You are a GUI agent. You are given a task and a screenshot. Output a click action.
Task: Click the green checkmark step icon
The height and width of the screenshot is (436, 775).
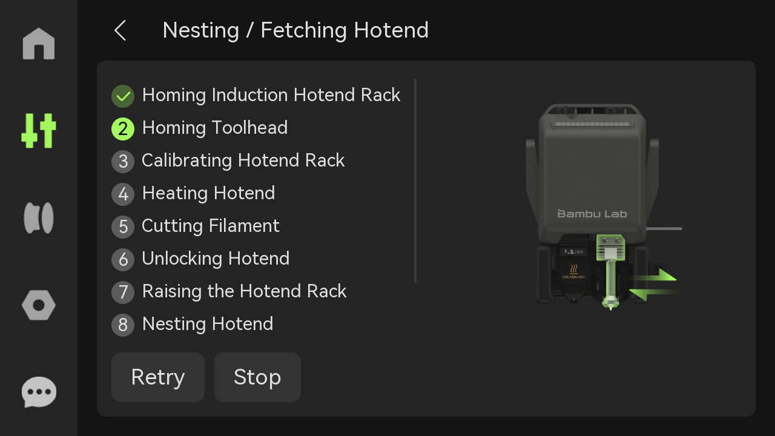pos(123,96)
